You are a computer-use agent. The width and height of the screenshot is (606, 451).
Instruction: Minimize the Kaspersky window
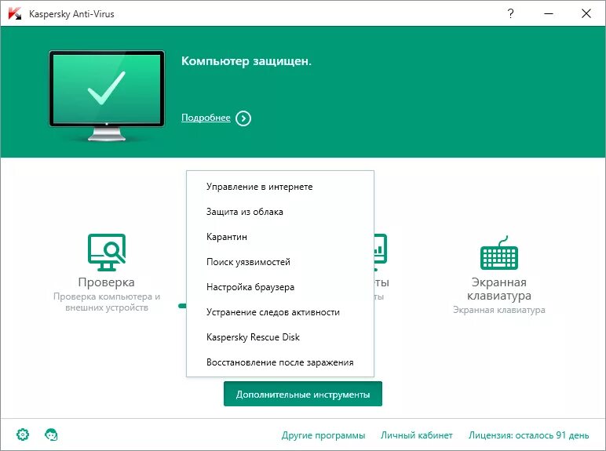(549, 13)
